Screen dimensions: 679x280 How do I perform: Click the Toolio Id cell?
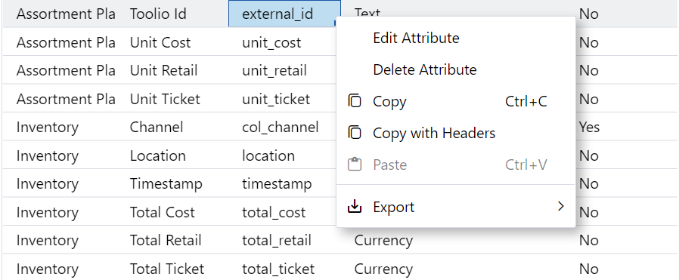158,14
